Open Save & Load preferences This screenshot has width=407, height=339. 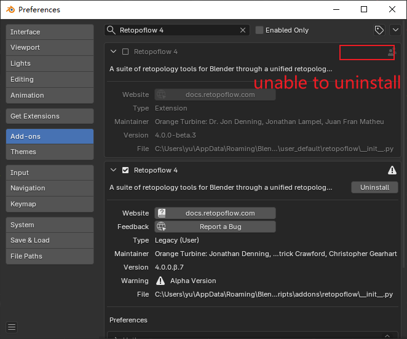coord(50,241)
